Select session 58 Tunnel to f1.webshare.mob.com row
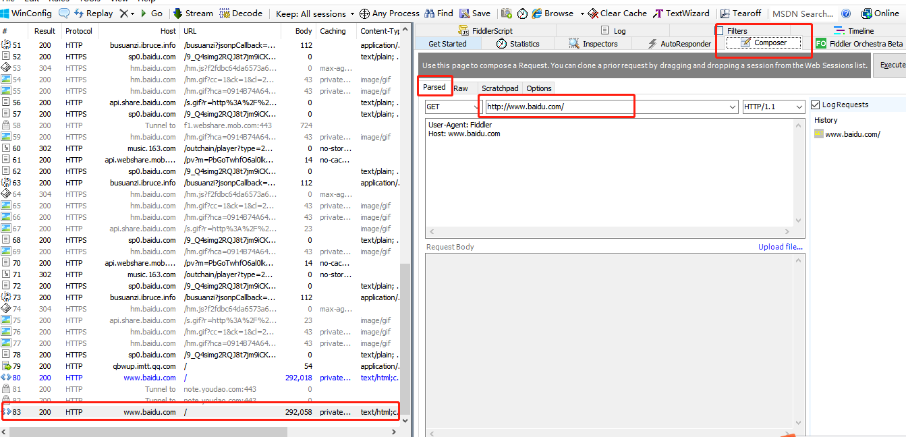906x437 pixels. 200,125
